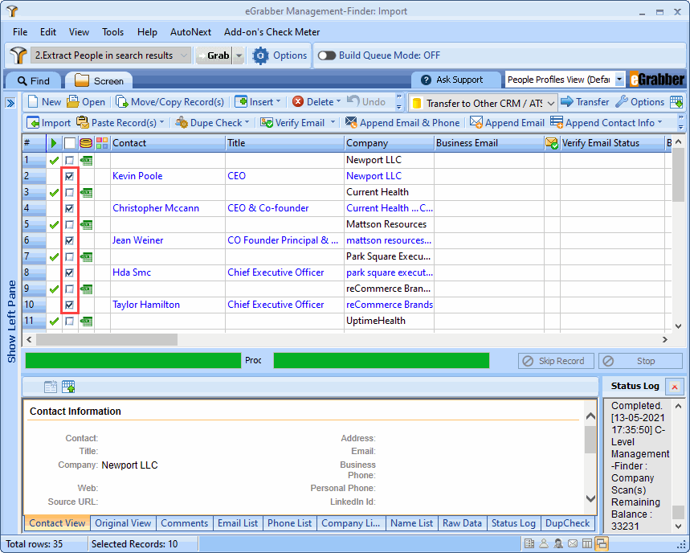Click the Append Email envelope icon
The height and width of the screenshot is (553, 690).
click(476, 123)
